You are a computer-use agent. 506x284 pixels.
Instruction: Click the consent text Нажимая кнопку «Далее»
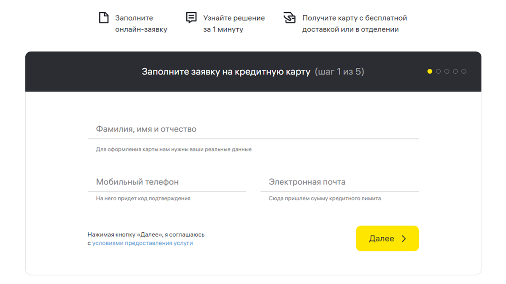(146, 234)
